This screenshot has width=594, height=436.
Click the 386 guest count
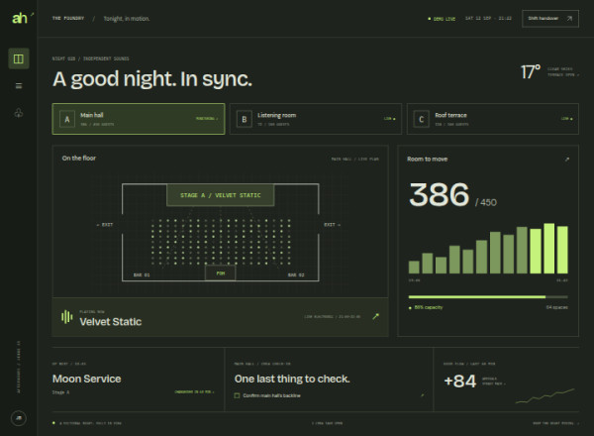[439, 194]
